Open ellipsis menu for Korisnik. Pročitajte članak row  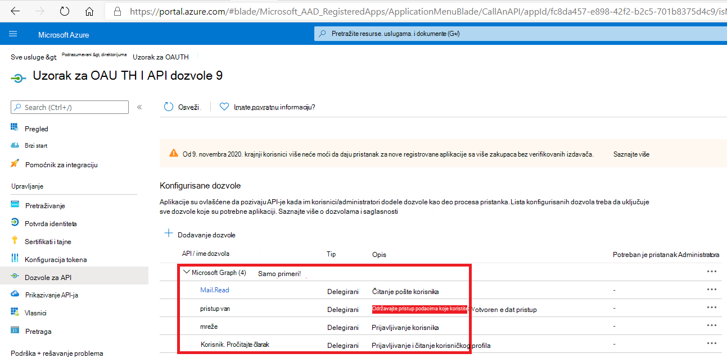pos(711,343)
